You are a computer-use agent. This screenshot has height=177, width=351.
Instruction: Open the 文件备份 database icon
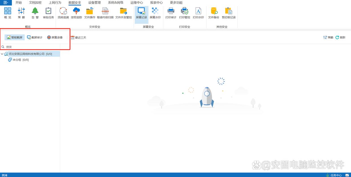214,13
